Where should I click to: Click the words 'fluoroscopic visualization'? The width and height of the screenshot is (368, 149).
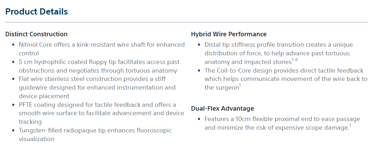point(95,135)
